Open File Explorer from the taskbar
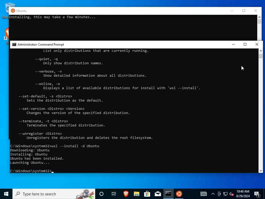Screen dimensions: 265x199 point(137,194)
